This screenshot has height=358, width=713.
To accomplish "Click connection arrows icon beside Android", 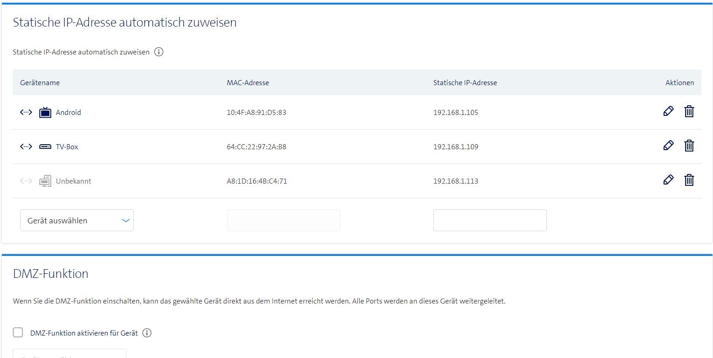I will (x=26, y=112).
